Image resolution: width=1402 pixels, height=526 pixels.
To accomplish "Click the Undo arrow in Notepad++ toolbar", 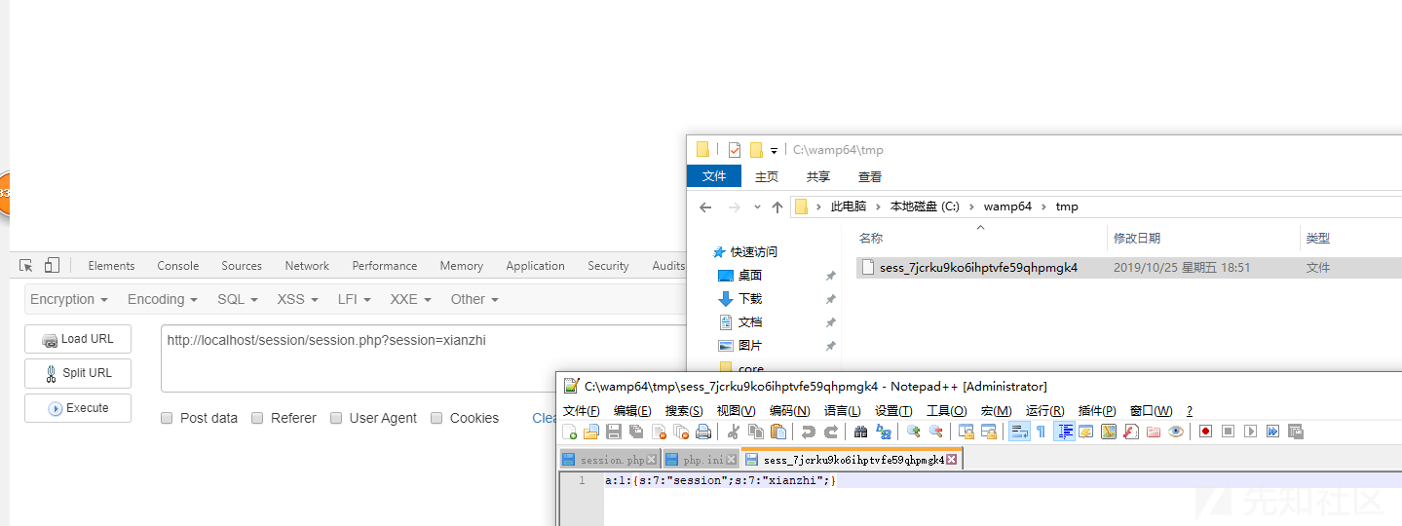I will coord(808,432).
